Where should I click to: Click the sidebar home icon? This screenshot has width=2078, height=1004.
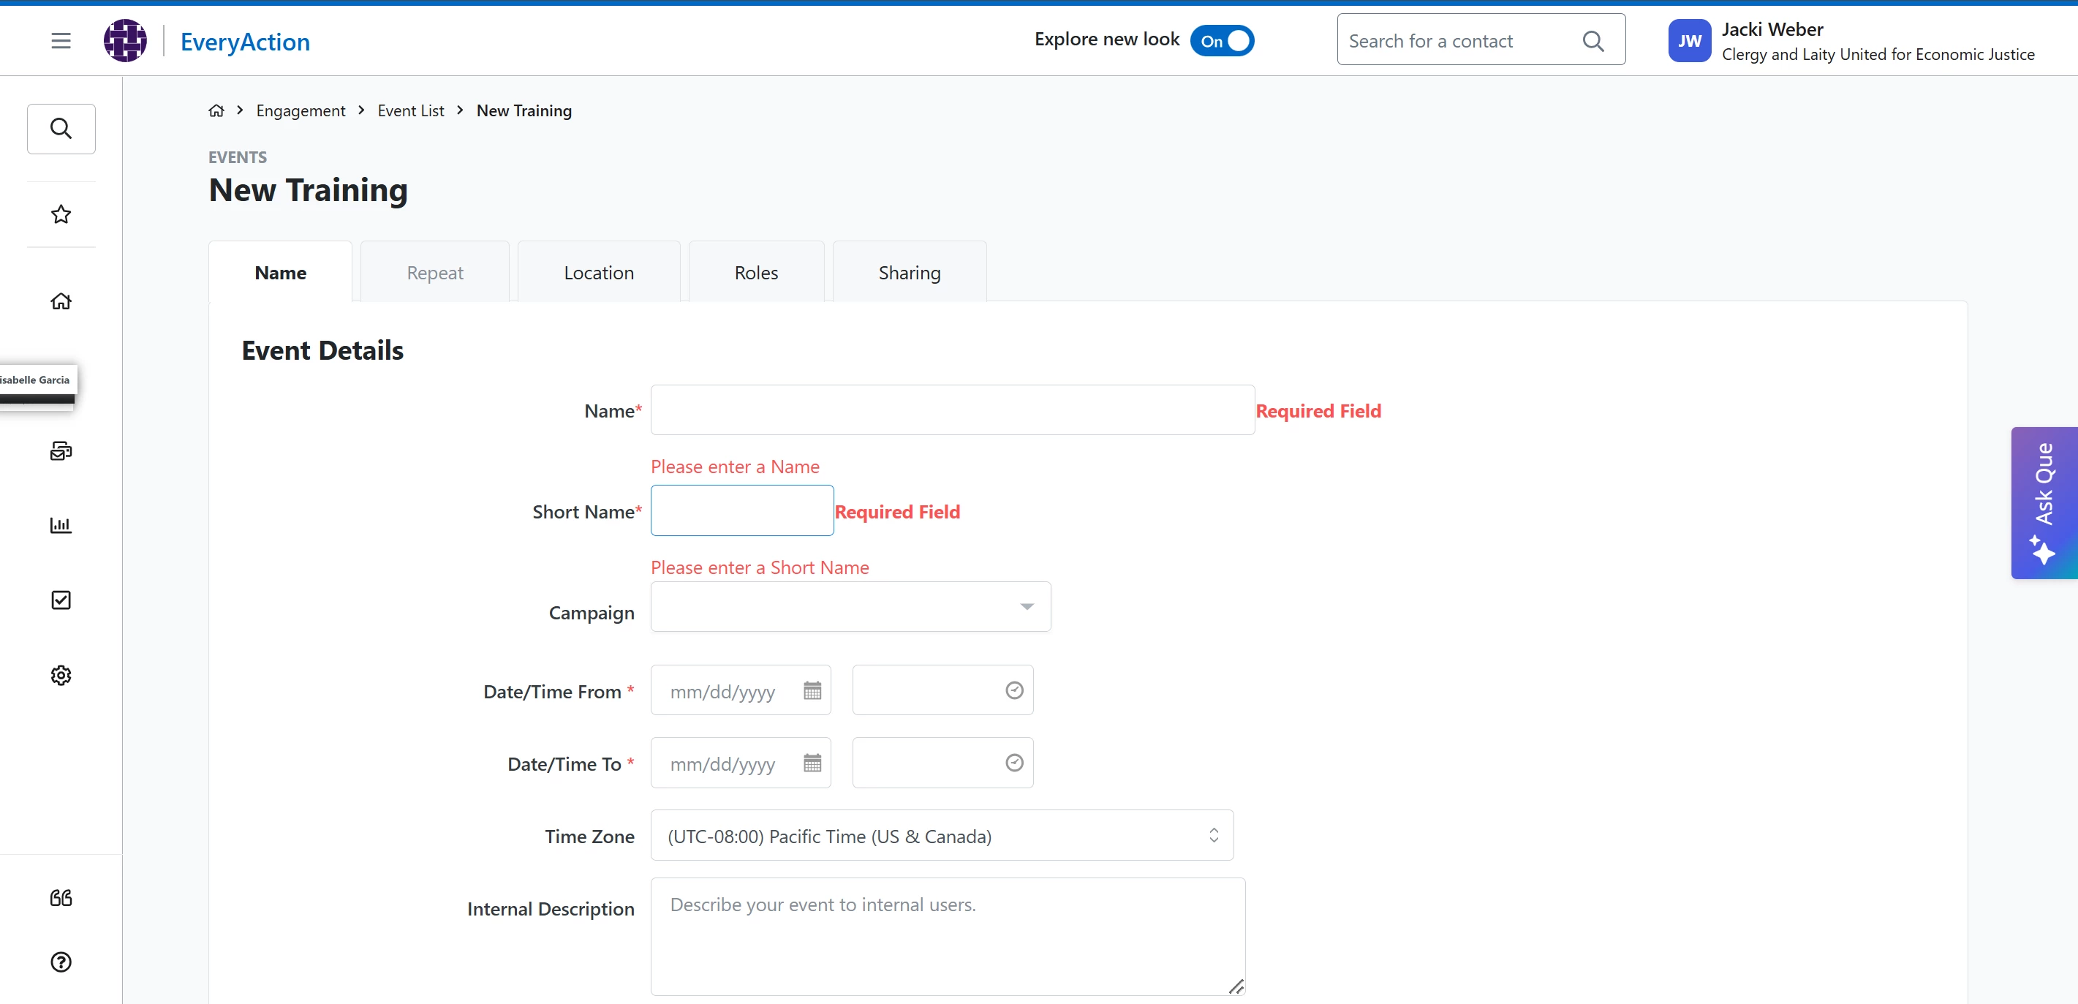click(x=61, y=301)
